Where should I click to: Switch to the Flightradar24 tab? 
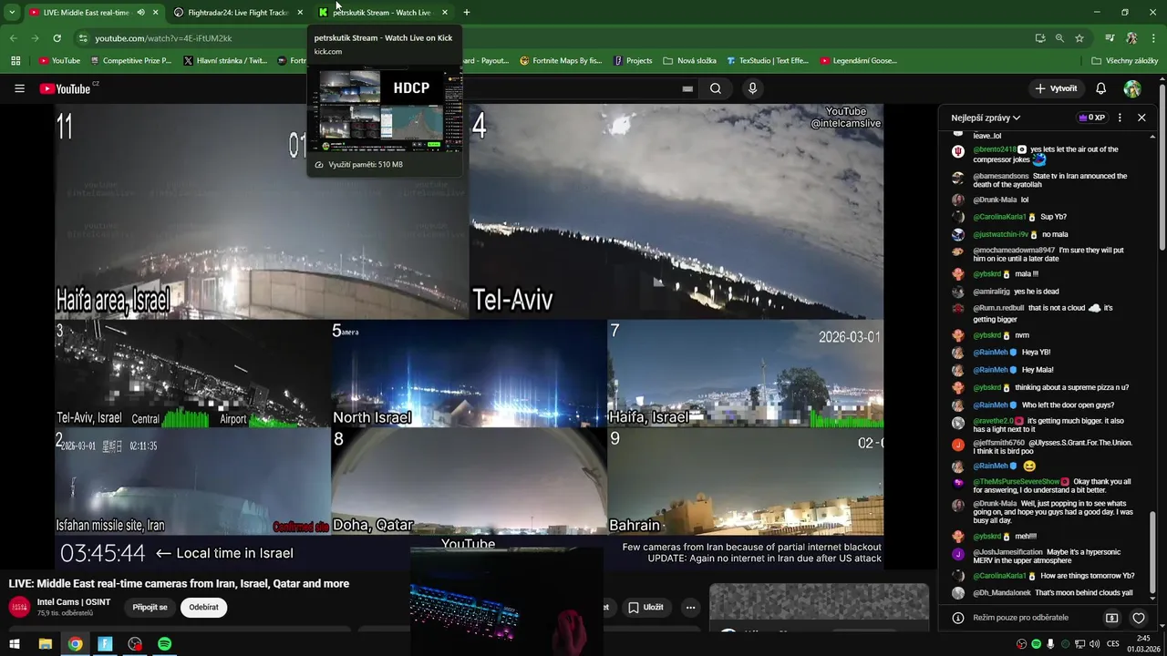coord(239,13)
